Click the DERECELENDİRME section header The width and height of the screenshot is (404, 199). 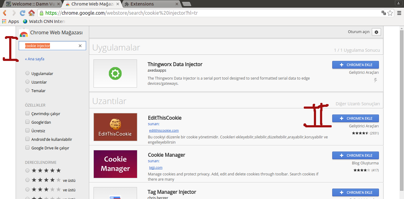click(x=41, y=163)
